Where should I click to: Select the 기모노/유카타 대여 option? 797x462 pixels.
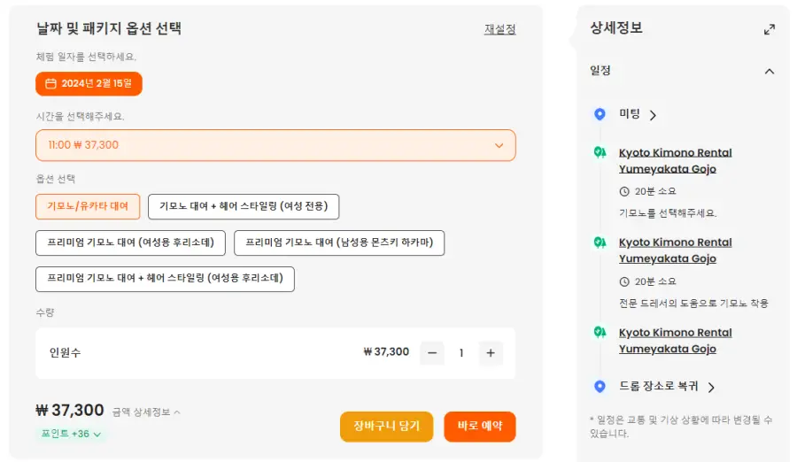click(88, 206)
